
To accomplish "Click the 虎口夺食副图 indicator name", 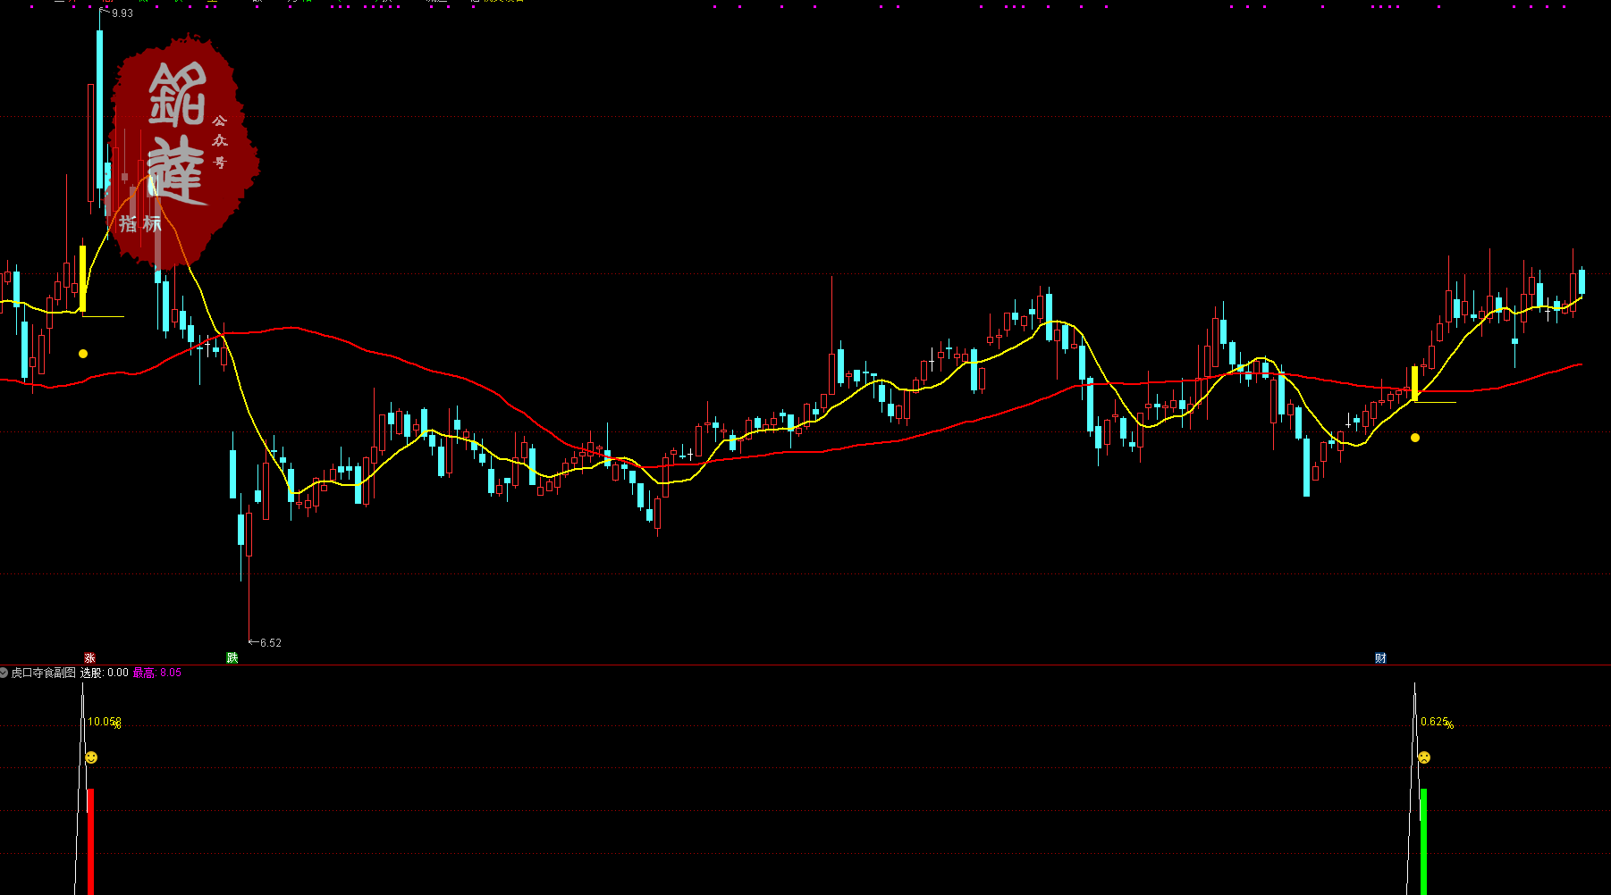I will point(43,673).
